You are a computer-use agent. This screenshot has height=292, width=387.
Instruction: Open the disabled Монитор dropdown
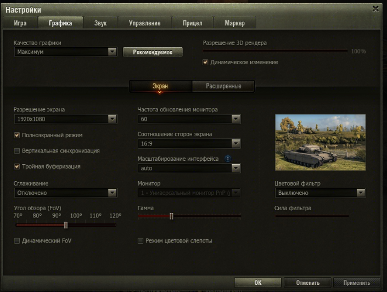point(189,193)
